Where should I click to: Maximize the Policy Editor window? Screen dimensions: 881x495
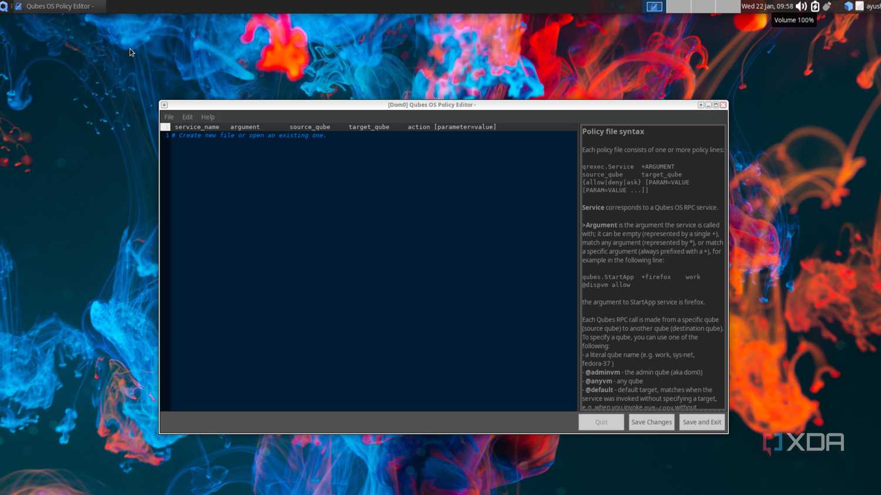click(x=716, y=105)
